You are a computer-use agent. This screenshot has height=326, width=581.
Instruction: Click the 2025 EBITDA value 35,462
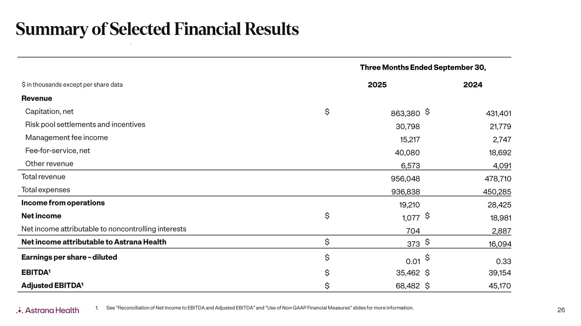point(406,273)
